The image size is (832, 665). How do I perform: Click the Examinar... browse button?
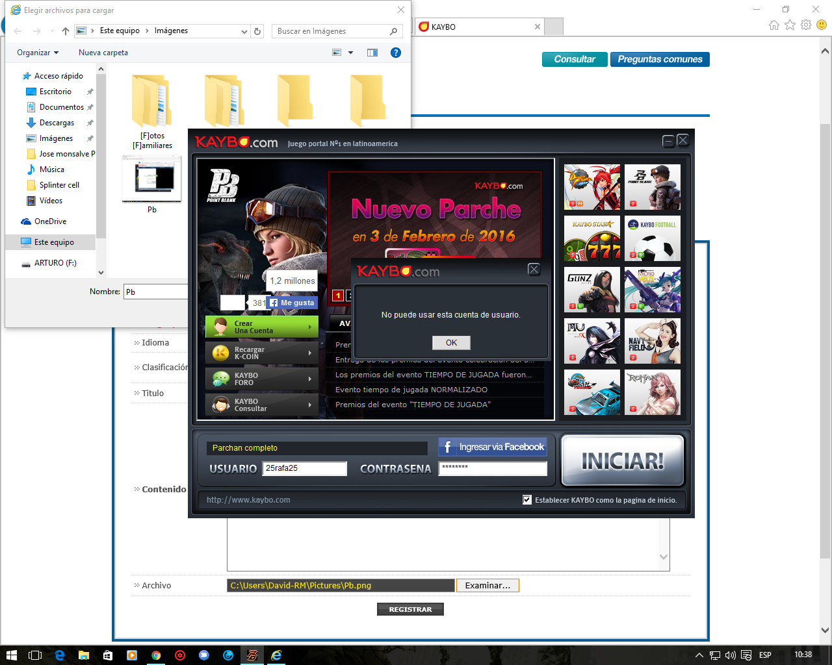pyautogui.click(x=487, y=585)
